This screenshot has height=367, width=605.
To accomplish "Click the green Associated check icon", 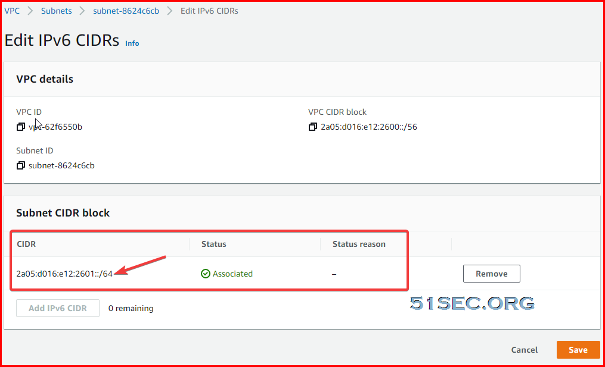I will tap(206, 274).
